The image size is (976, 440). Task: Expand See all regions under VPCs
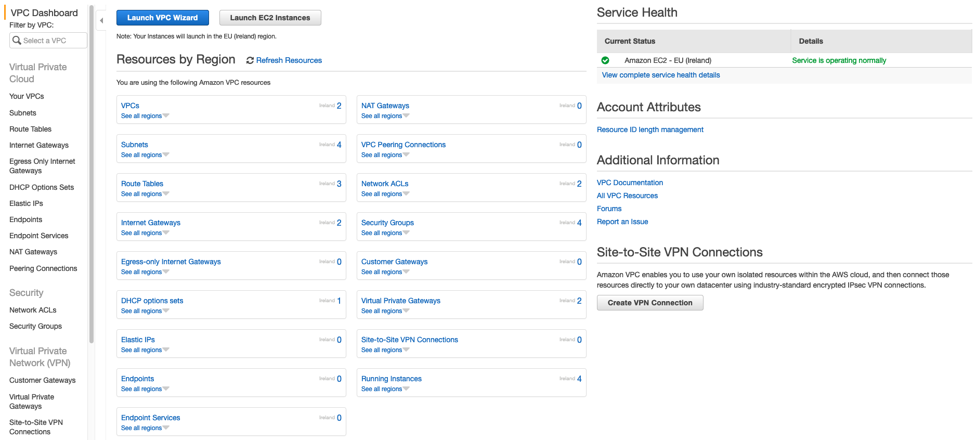145,116
